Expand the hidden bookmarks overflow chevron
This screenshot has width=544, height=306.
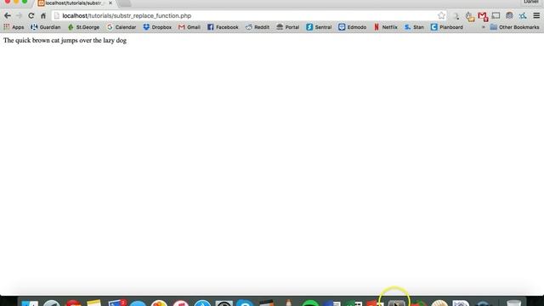click(484, 27)
